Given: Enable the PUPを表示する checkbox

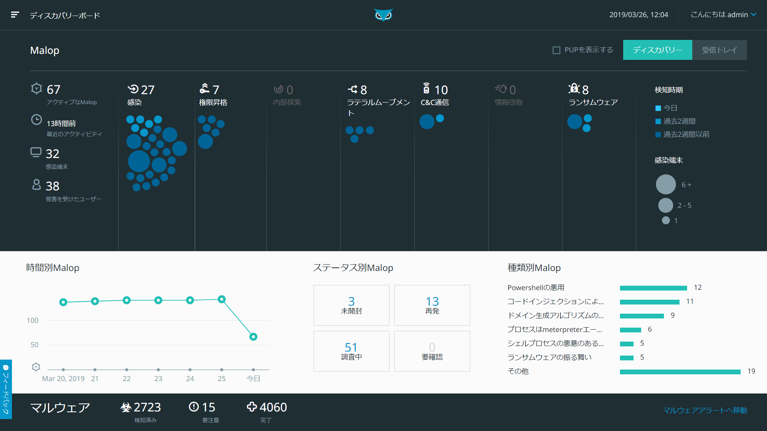Looking at the screenshot, I should (x=556, y=50).
